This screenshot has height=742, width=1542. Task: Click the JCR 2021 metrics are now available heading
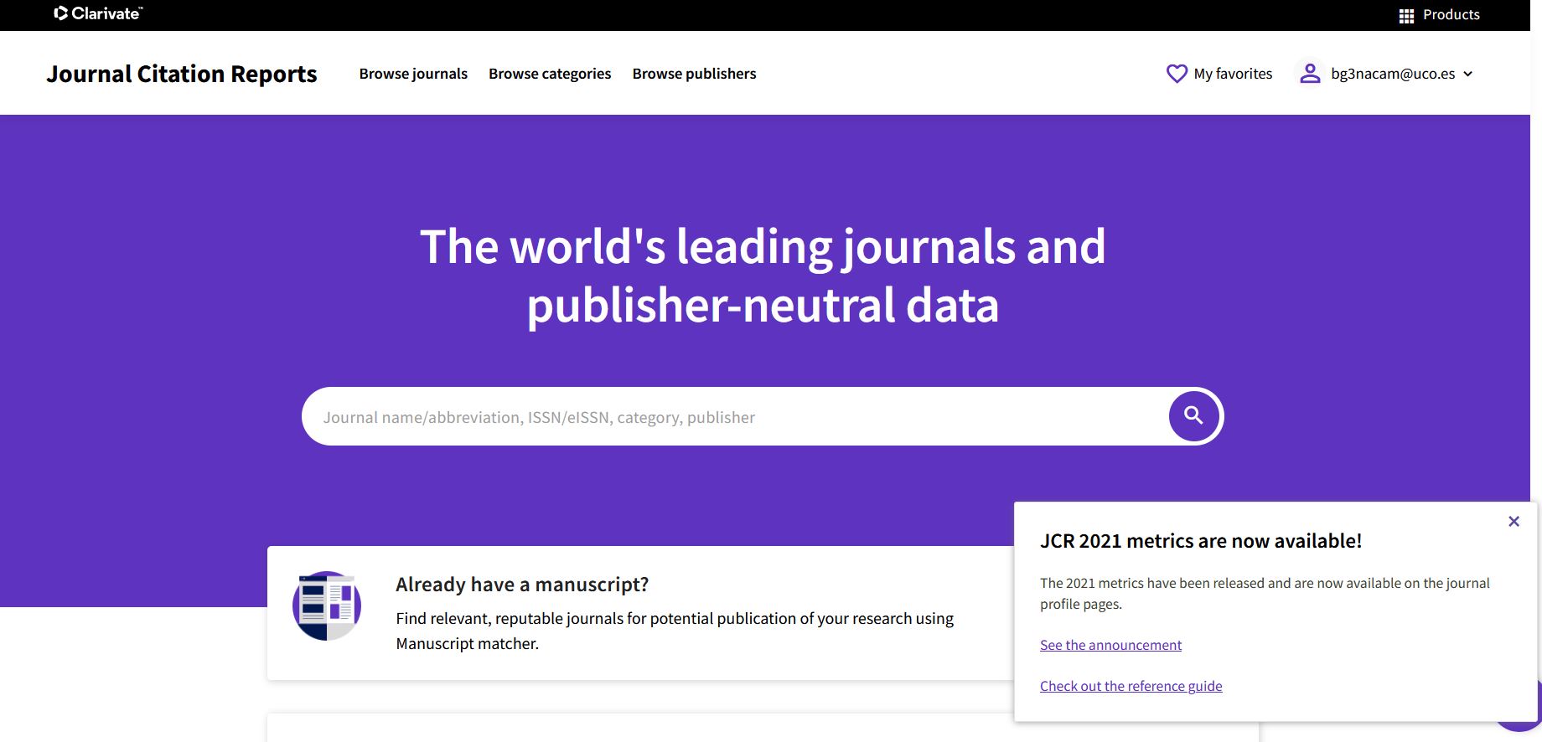pyautogui.click(x=1201, y=541)
